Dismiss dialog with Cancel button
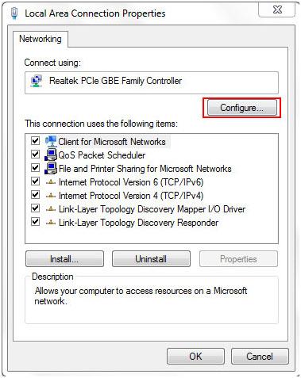This screenshot has width=301, height=378. pyautogui.click(x=260, y=357)
